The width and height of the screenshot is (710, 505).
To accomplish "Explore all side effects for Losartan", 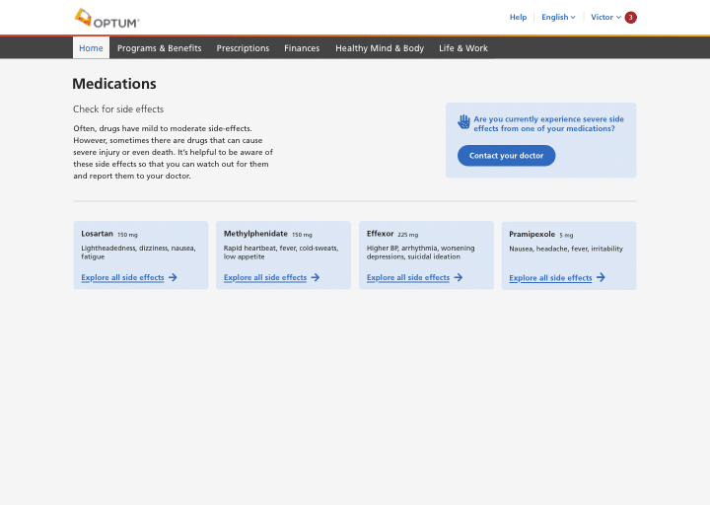I will coord(122,278).
